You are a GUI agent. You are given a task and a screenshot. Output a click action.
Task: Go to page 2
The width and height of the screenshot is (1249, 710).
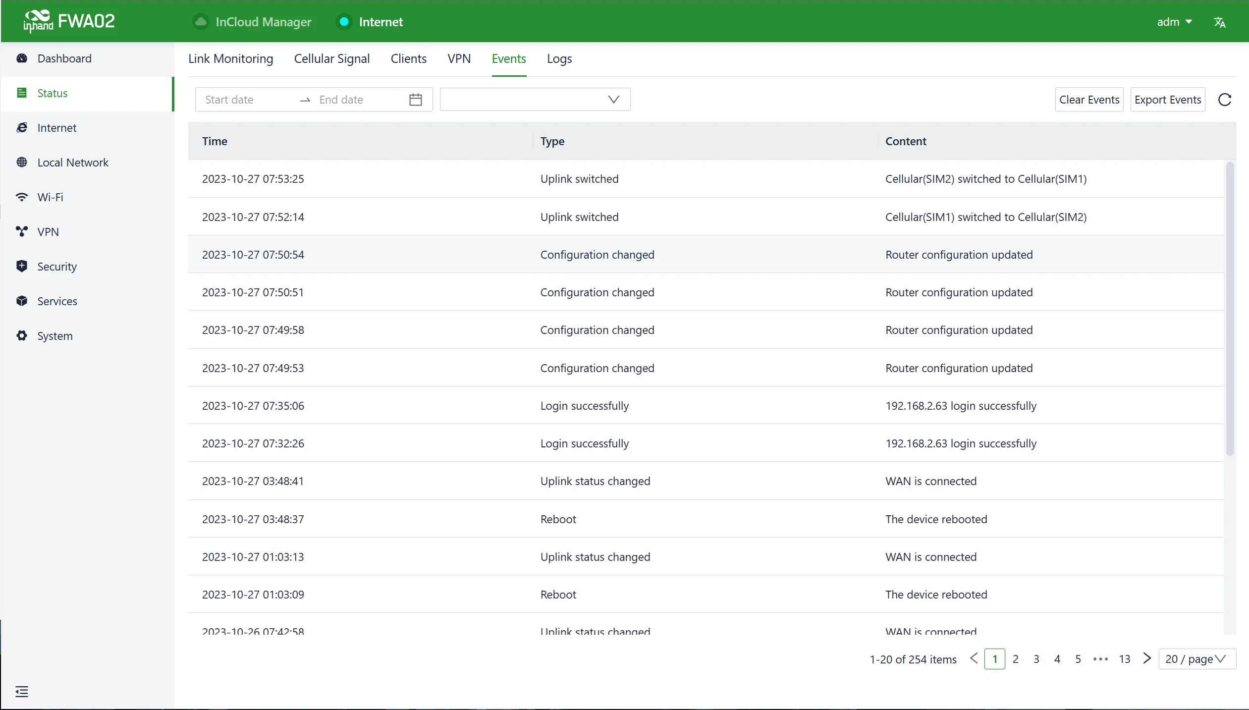pyautogui.click(x=1016, y=659)
